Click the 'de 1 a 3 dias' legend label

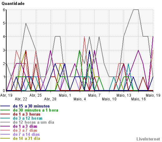pos(25,126)
